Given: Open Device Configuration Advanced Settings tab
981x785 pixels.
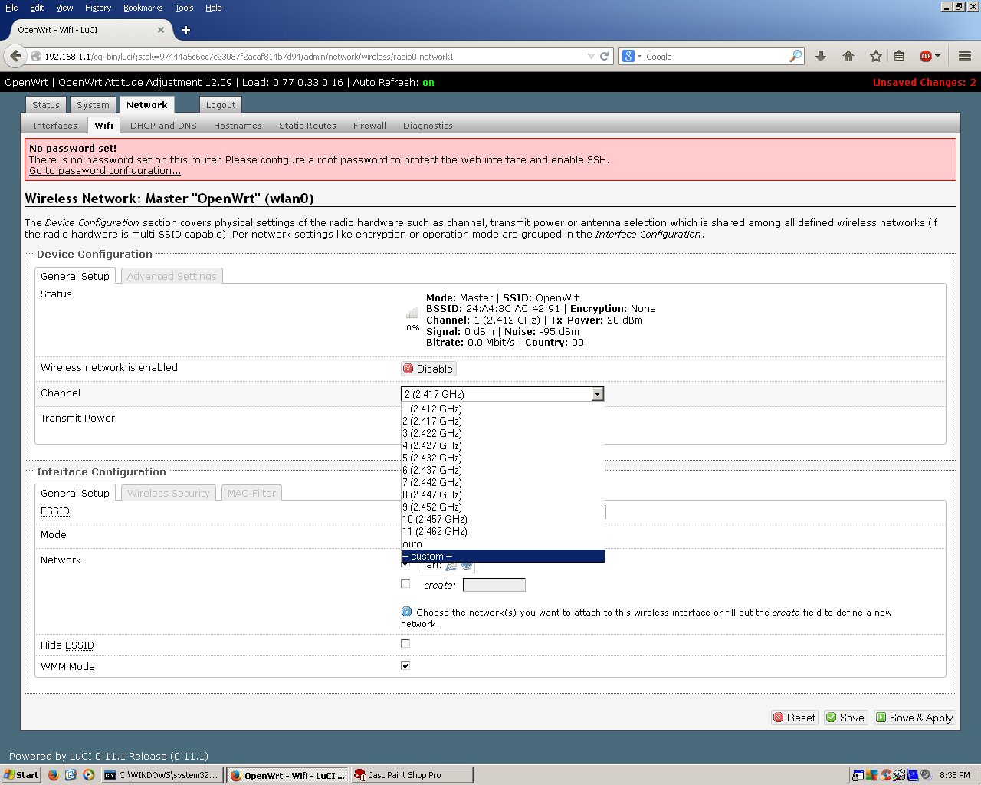Looking at the screenshot, I should [172, 276].
